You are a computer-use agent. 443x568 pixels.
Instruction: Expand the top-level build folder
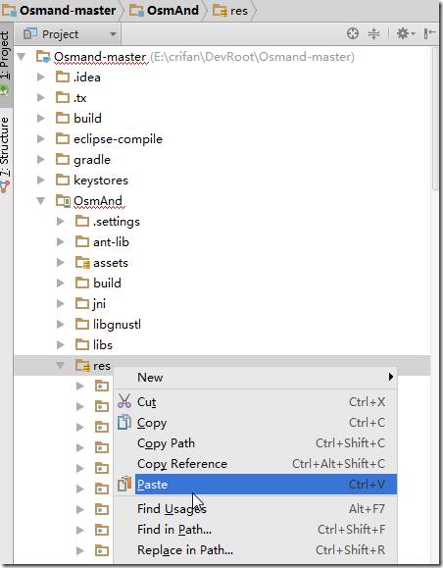point(41,119)
